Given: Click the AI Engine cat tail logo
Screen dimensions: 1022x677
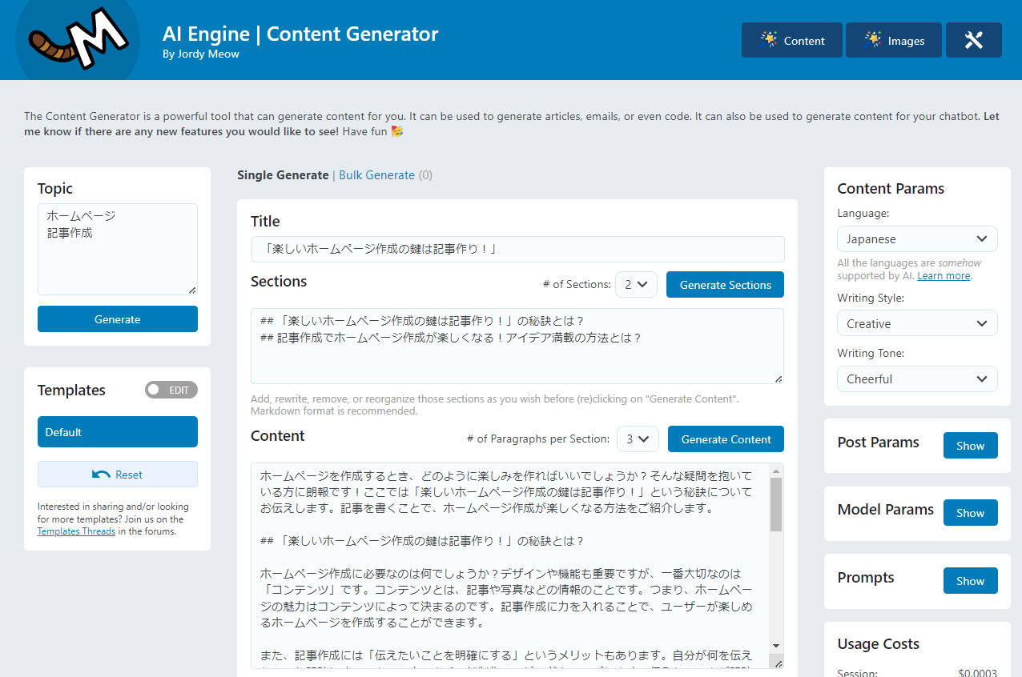Looking at the screenshot, I should coord(77,38).
